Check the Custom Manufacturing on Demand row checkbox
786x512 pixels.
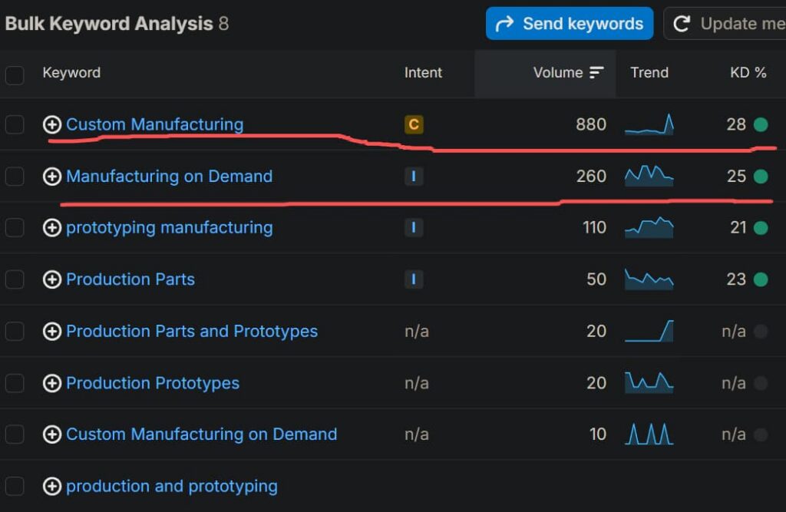15,434
